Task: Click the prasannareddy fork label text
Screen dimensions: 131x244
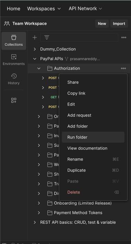Action: coord(85,59)
